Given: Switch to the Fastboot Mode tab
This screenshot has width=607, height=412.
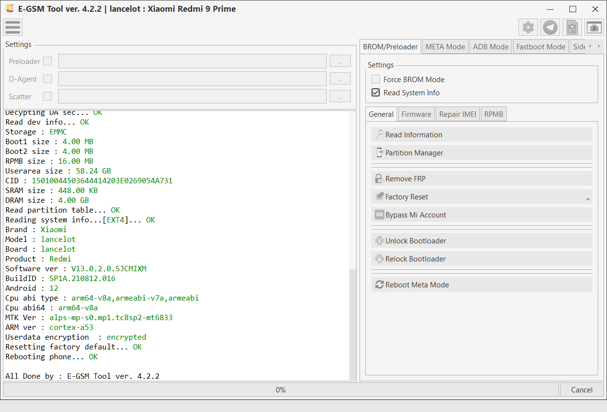Looking at the screenshot, I should [541, 47].
